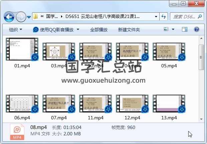Select the 07.mp4 video thumbnail
Image resolution: width=207 pixels, height=144 pixels.
59,104
